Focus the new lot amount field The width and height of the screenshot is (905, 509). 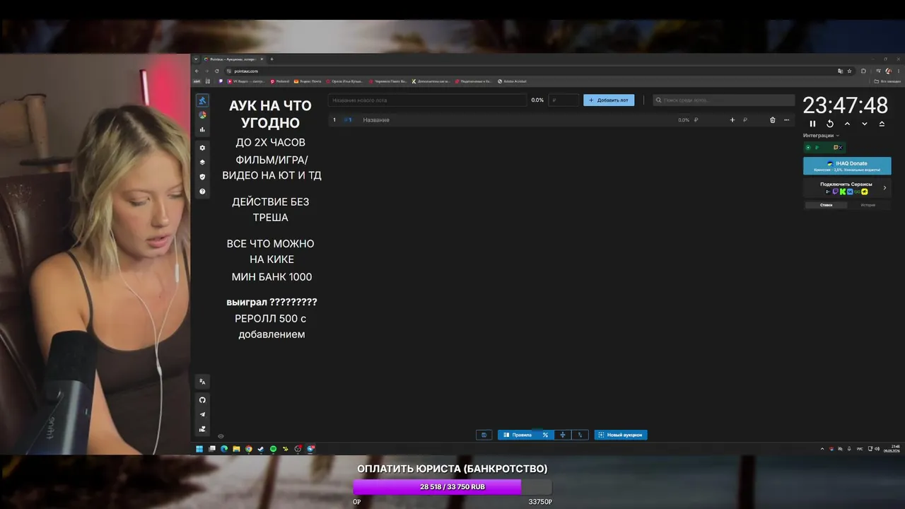[x=564, y=100]
